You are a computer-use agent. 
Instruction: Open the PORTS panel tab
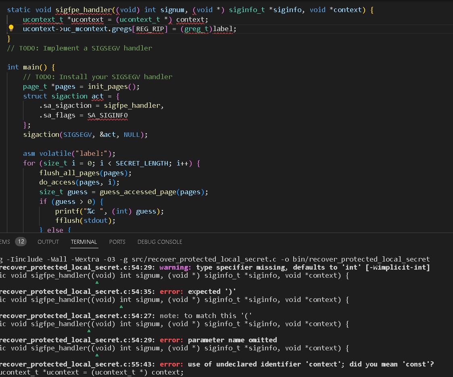117,242
